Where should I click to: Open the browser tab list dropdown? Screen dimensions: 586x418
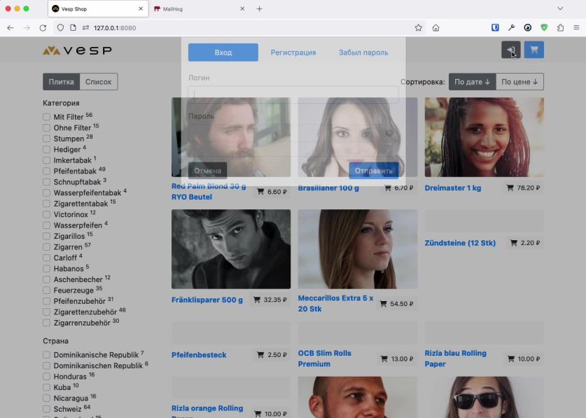coord(560,8)
